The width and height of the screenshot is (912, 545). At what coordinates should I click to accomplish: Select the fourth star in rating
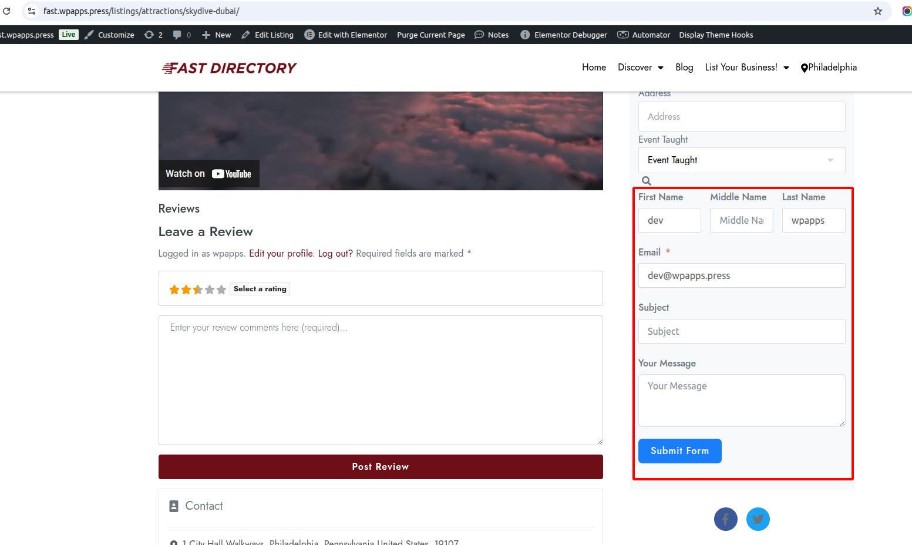click(210, 290)
